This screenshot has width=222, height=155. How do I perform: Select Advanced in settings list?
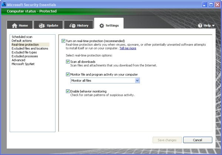(18, 60)
